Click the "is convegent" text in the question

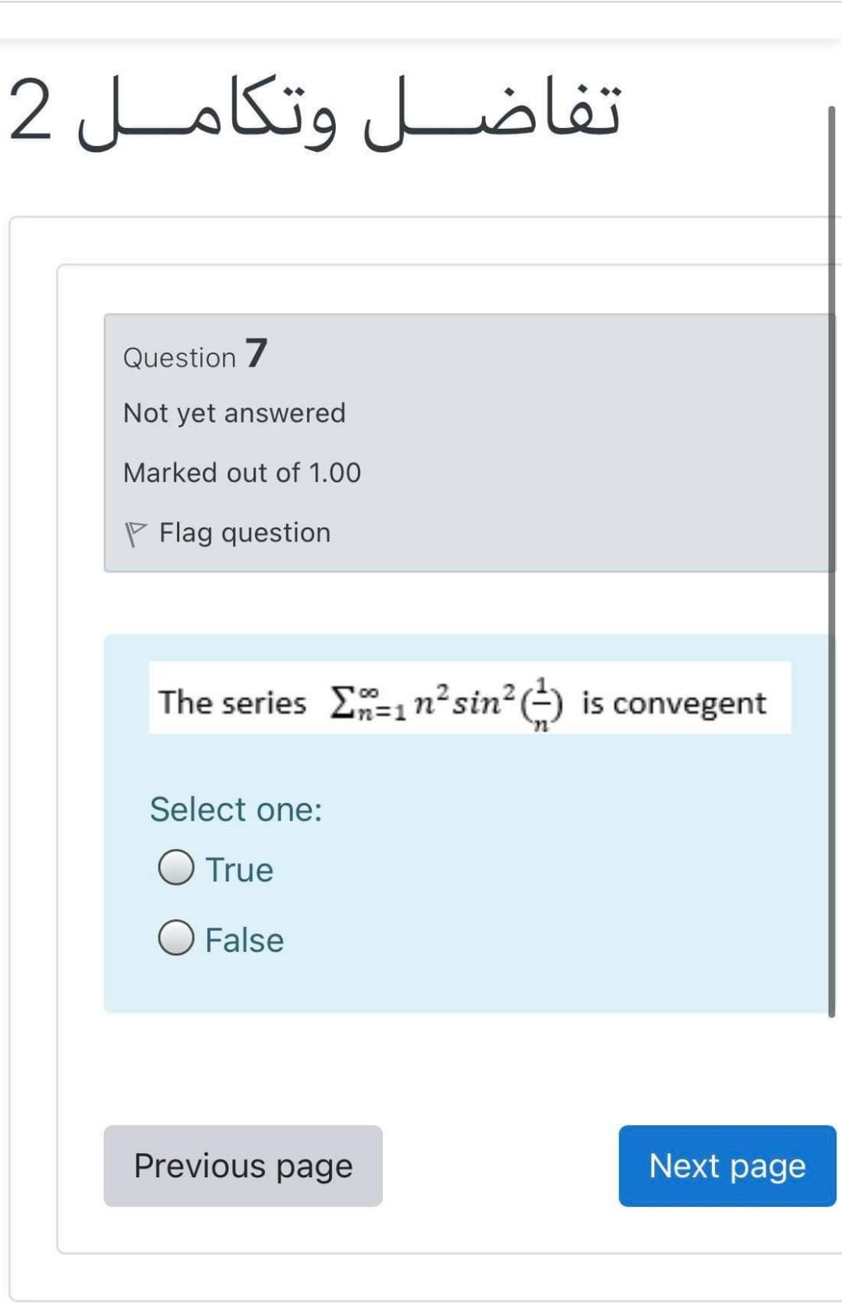click(674, 703)
